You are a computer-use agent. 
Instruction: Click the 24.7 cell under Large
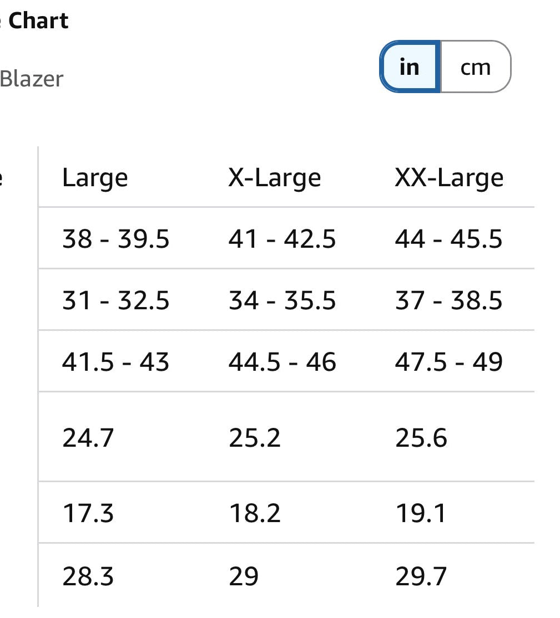[88, 437]
